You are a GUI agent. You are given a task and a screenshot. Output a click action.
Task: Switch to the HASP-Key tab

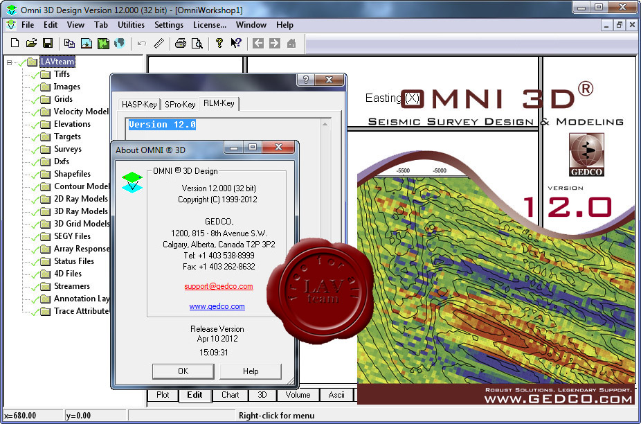tap(139, 105)
